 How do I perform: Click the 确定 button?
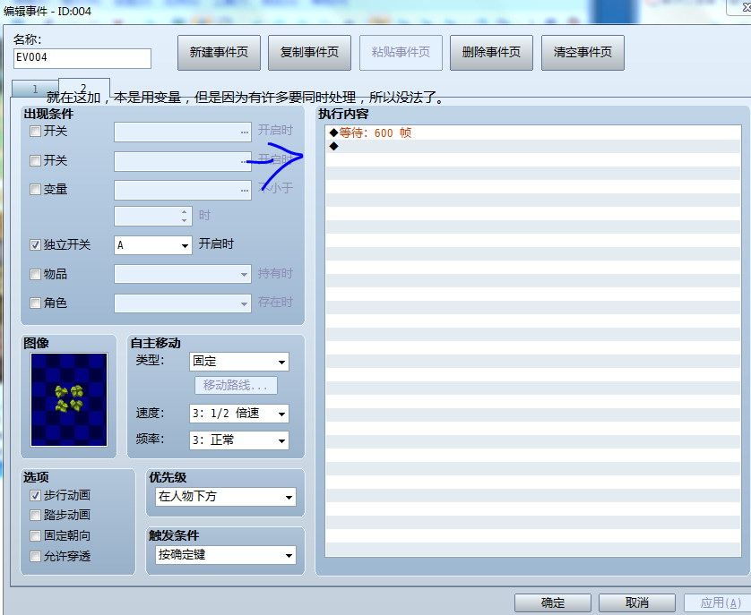tap(553, 602)
